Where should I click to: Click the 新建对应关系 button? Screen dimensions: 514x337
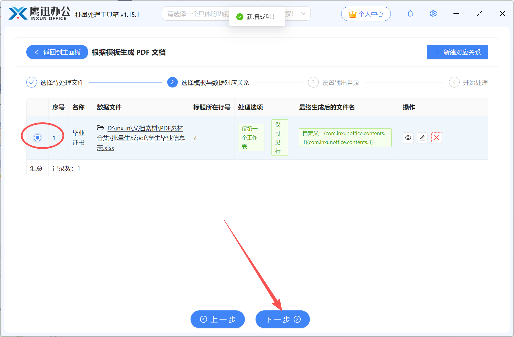(x=457, y=52)
